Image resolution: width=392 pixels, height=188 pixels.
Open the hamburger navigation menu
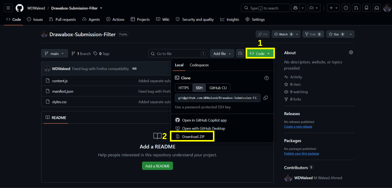[8, 8]
